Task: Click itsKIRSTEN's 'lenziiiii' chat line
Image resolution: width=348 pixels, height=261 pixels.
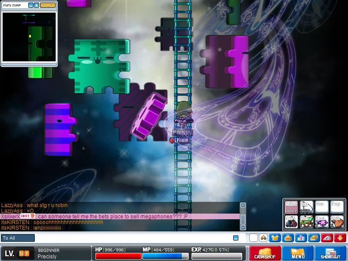Action: [31, 228]
